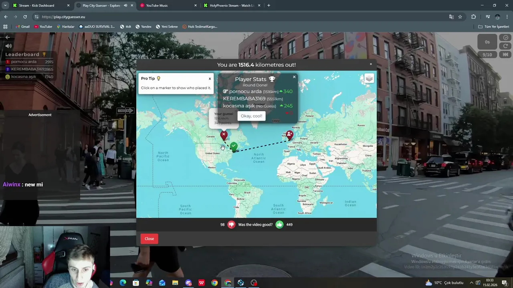Click the 9/10 round counter
The image size is (513, 288).
point(487,55)
